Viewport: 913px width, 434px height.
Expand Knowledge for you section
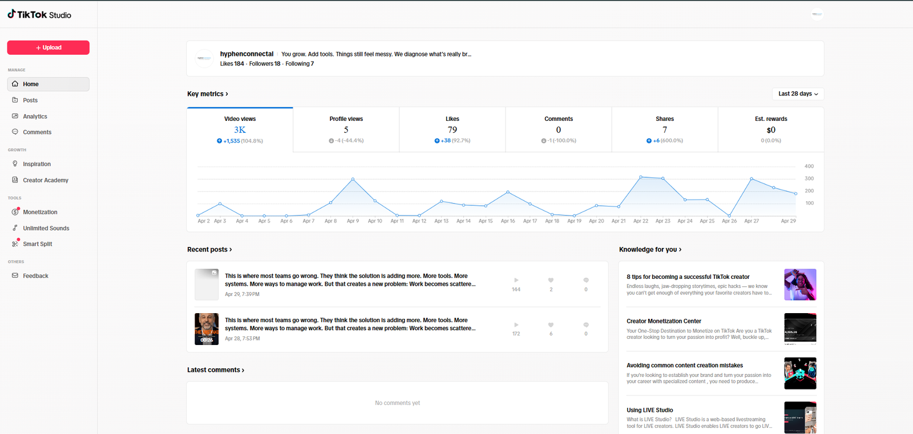click(x=650, y=250)
